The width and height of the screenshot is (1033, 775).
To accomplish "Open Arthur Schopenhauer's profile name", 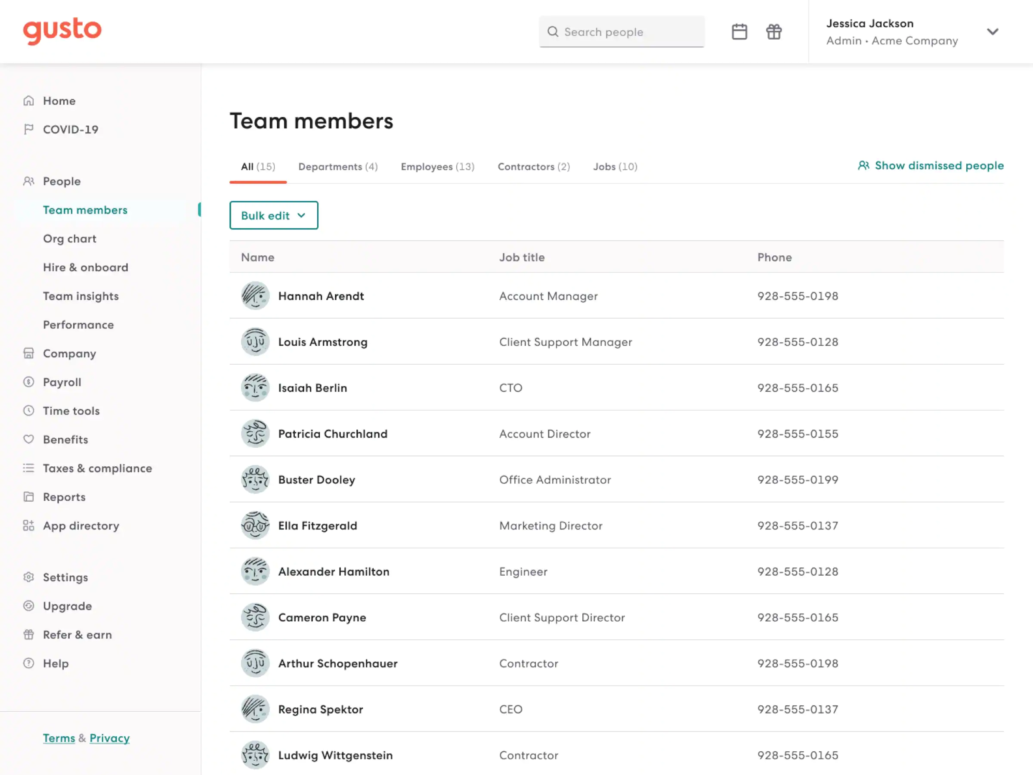I will (x=337, y=663).
